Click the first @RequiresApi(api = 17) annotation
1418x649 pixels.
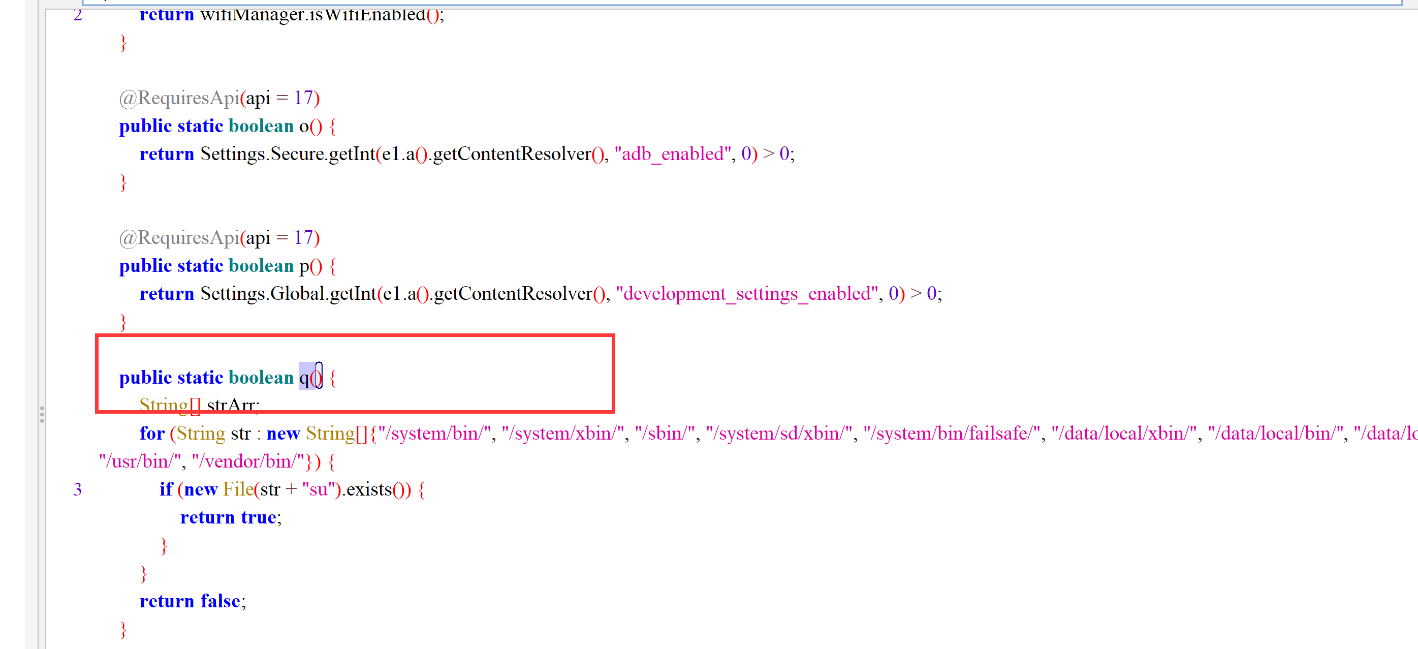tap(219, 98)
